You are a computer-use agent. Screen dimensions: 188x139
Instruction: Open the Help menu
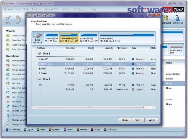point(93,9)
